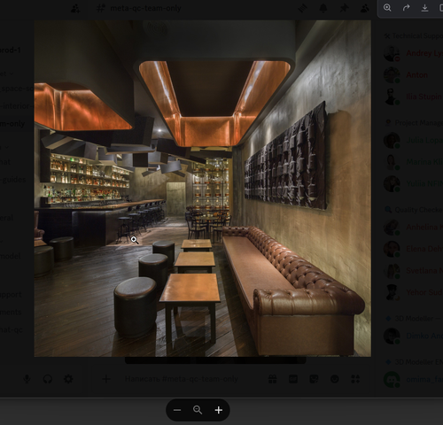Click the Technical Support role heading
This screenshot has height=425, width=443.
(414, 36)
